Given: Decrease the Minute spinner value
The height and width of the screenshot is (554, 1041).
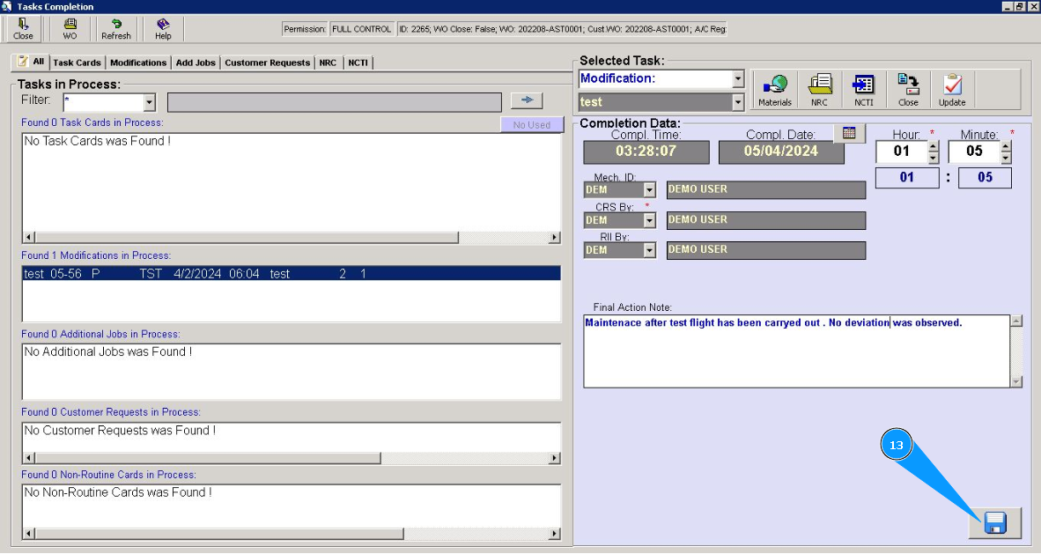Looking at the screenshot, I should tap(1006, 158).
